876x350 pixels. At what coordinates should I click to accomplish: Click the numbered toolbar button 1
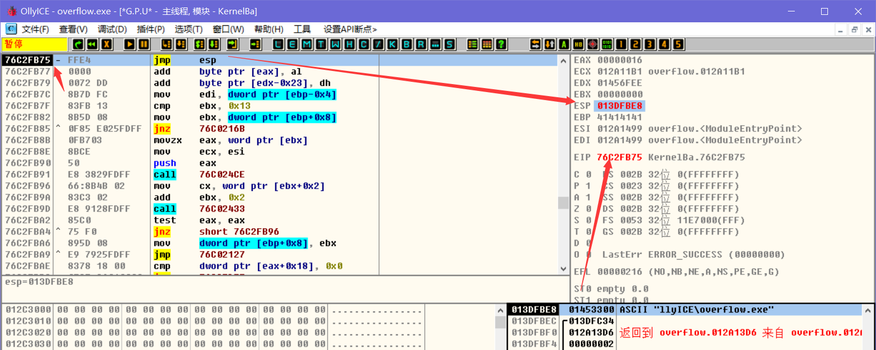(621, 44)
